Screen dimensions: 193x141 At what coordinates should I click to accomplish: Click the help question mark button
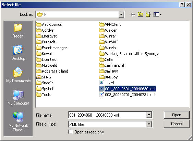tap(182, 5)
